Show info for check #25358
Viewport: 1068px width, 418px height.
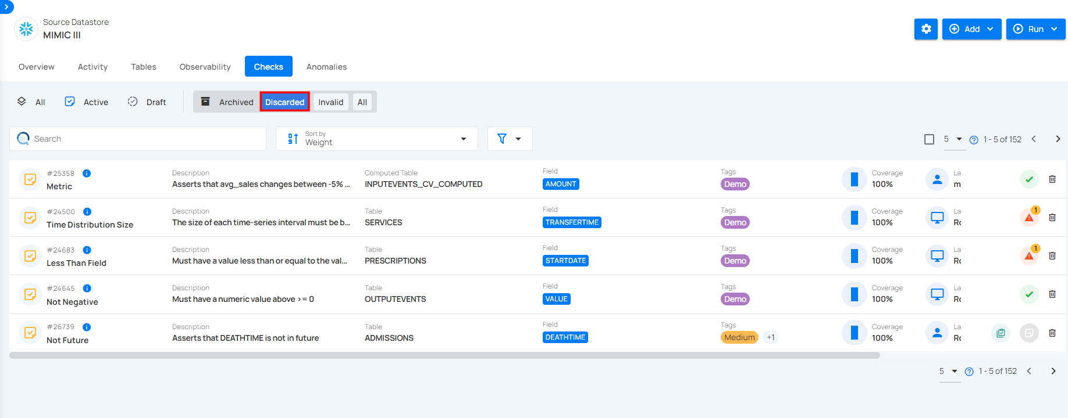click(87, 174)
